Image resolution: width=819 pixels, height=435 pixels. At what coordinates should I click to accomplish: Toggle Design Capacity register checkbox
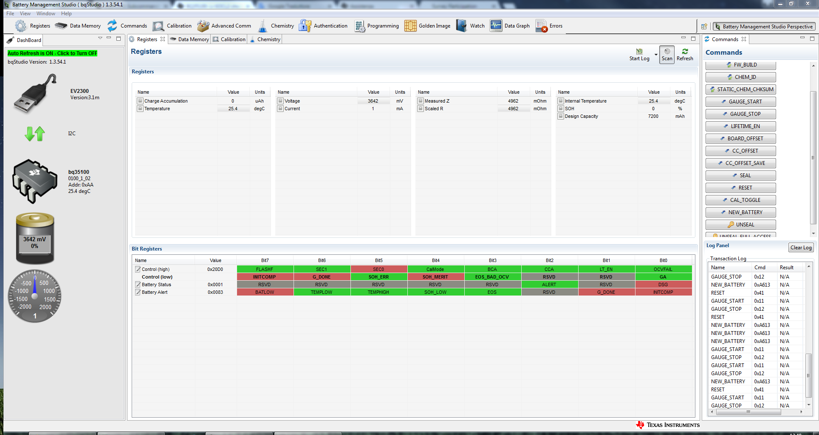pyautogui.click(x=560, y=116)
